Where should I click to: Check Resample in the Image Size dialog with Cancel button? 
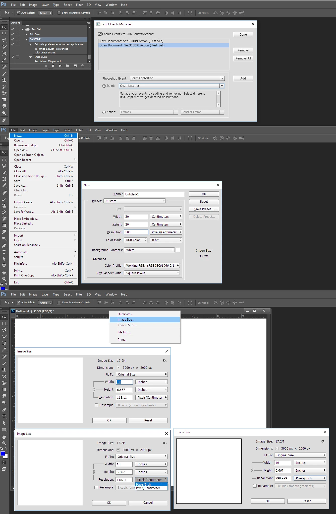pos(96,487)
